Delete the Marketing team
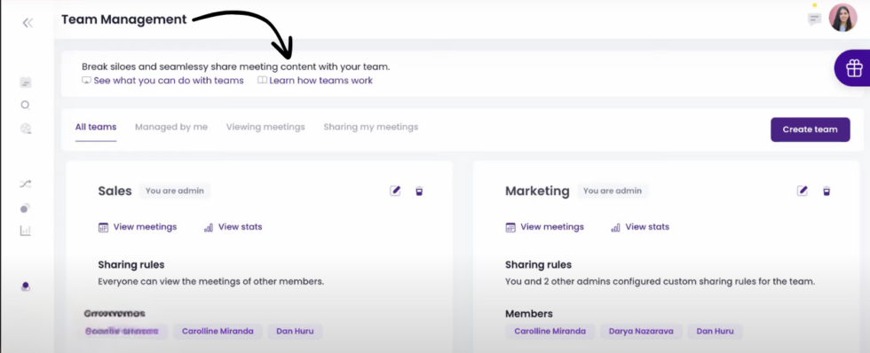Screen dimensions: 870x353 coord(826,192)
